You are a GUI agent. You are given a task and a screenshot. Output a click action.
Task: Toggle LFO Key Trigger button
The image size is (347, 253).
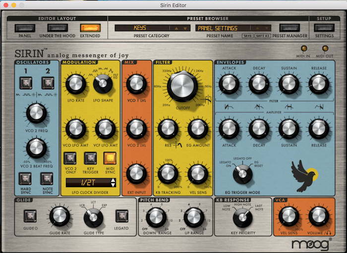(90, 158)
